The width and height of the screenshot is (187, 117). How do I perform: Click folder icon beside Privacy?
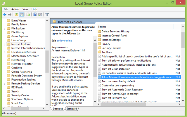99,44
